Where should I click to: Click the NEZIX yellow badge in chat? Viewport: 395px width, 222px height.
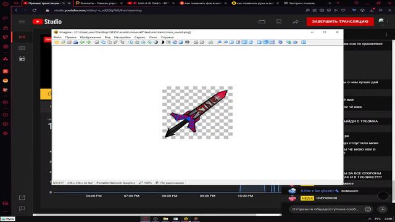pos(307,199)
